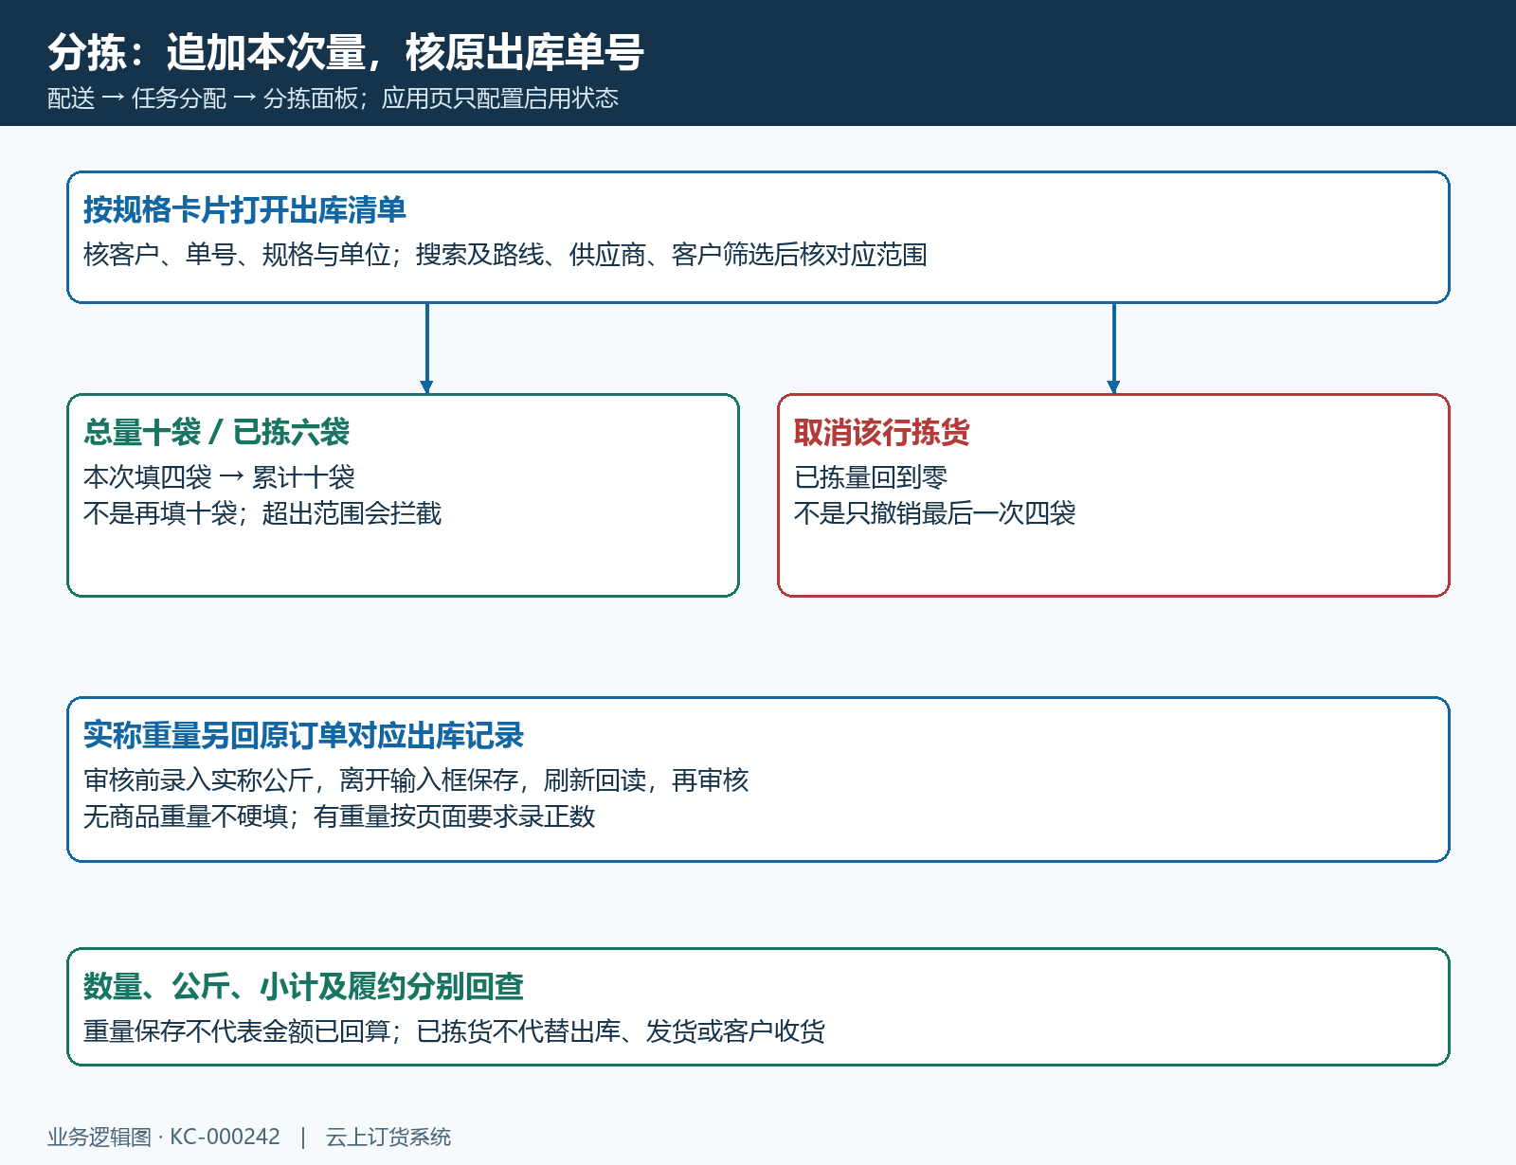The width and height of the screenshot is (1516, 1165).
Task: Select the heading 实称重量另回原订单对应出库记录
Action: [303, 736]
